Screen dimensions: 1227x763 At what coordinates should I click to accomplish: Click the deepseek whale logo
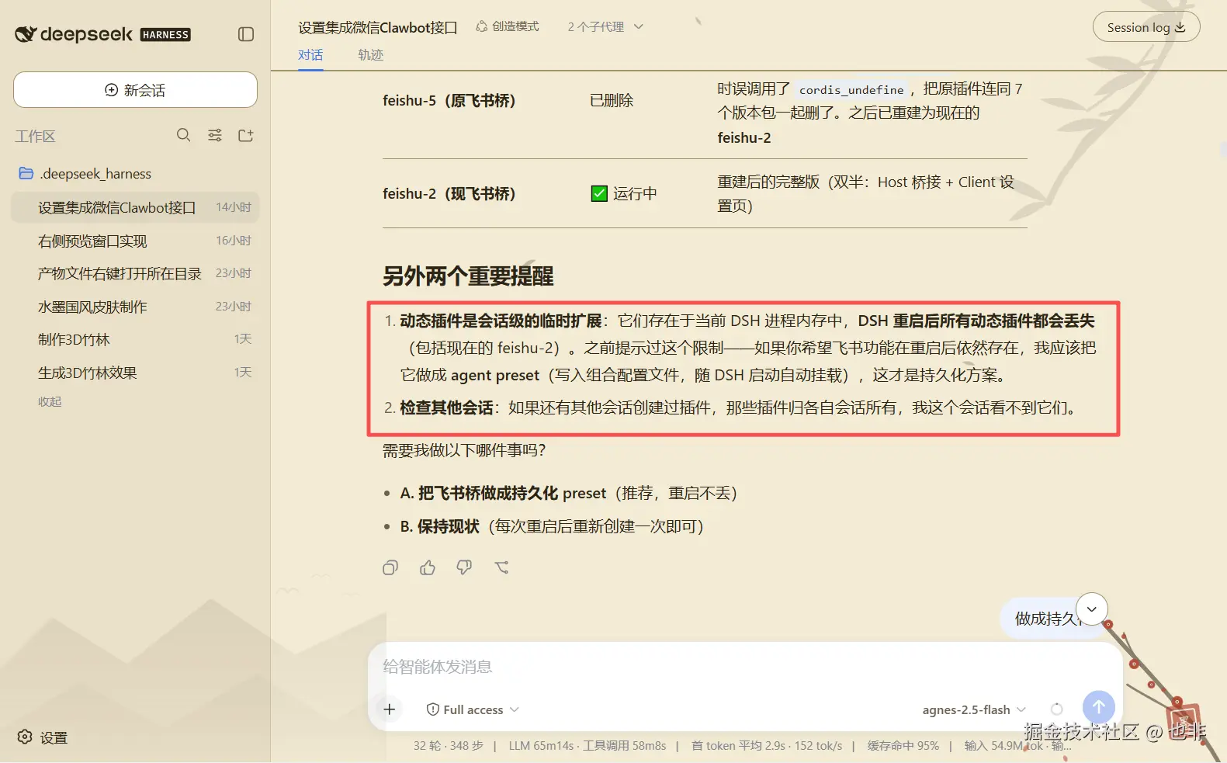tap(26, 34)
